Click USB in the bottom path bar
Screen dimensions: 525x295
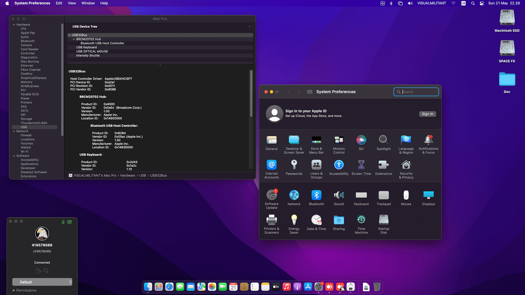[x=142, y=175]
